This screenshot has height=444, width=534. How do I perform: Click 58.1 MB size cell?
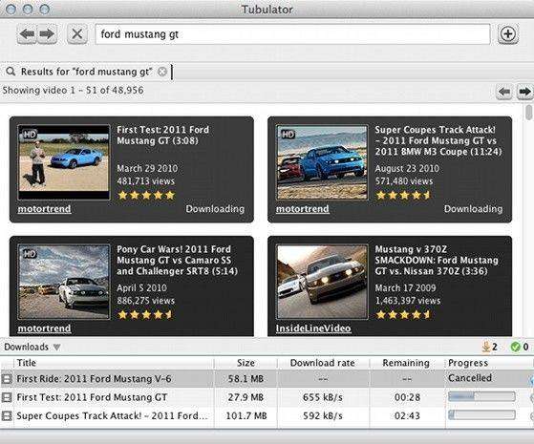[246, 379]
